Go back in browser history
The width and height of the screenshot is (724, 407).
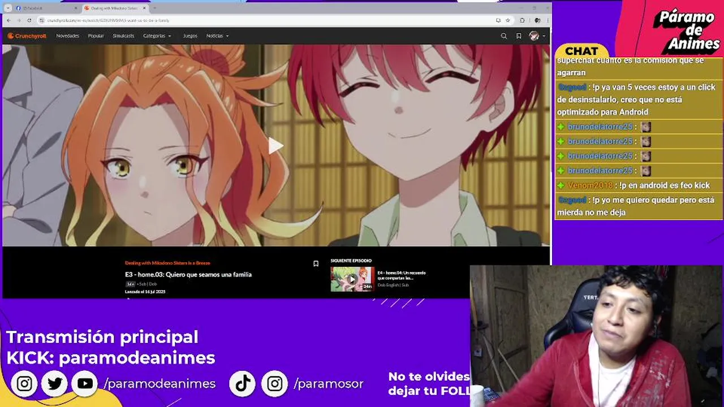(8, 20)
